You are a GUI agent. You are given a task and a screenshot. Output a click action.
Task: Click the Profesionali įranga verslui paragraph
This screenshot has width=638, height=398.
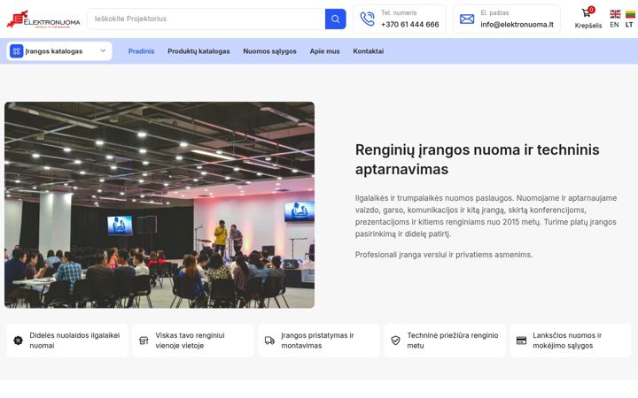pyautogui.click(x=444, y=255)
